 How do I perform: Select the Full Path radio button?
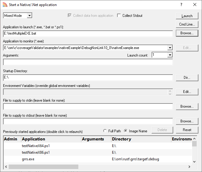105,131
